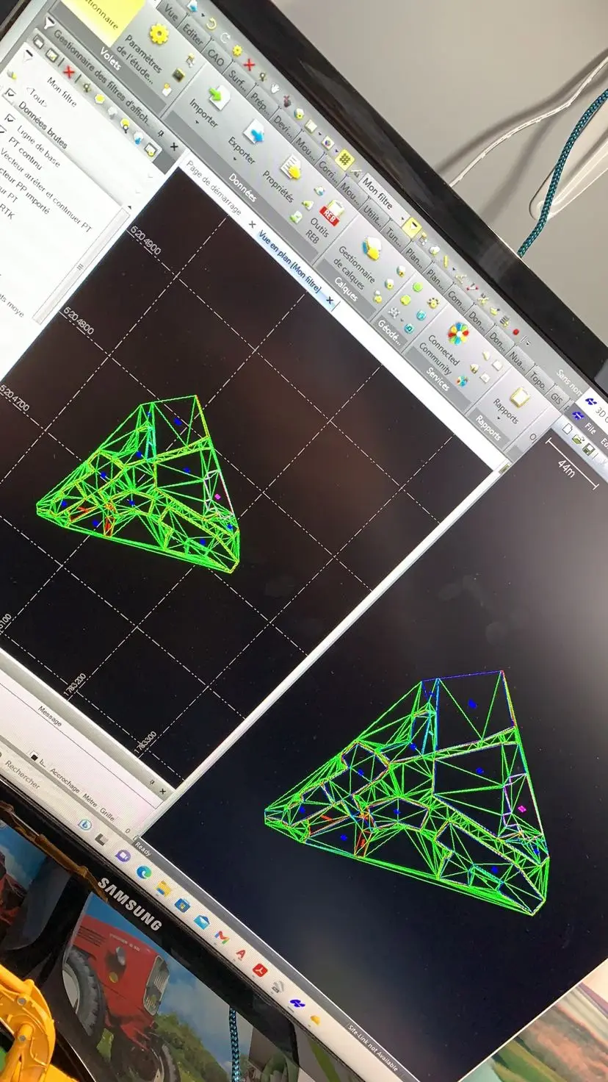Screen dimensions: 608x1082
Task: Open red Adobe Acrobat taskbar icon
Action: (259, 970)
